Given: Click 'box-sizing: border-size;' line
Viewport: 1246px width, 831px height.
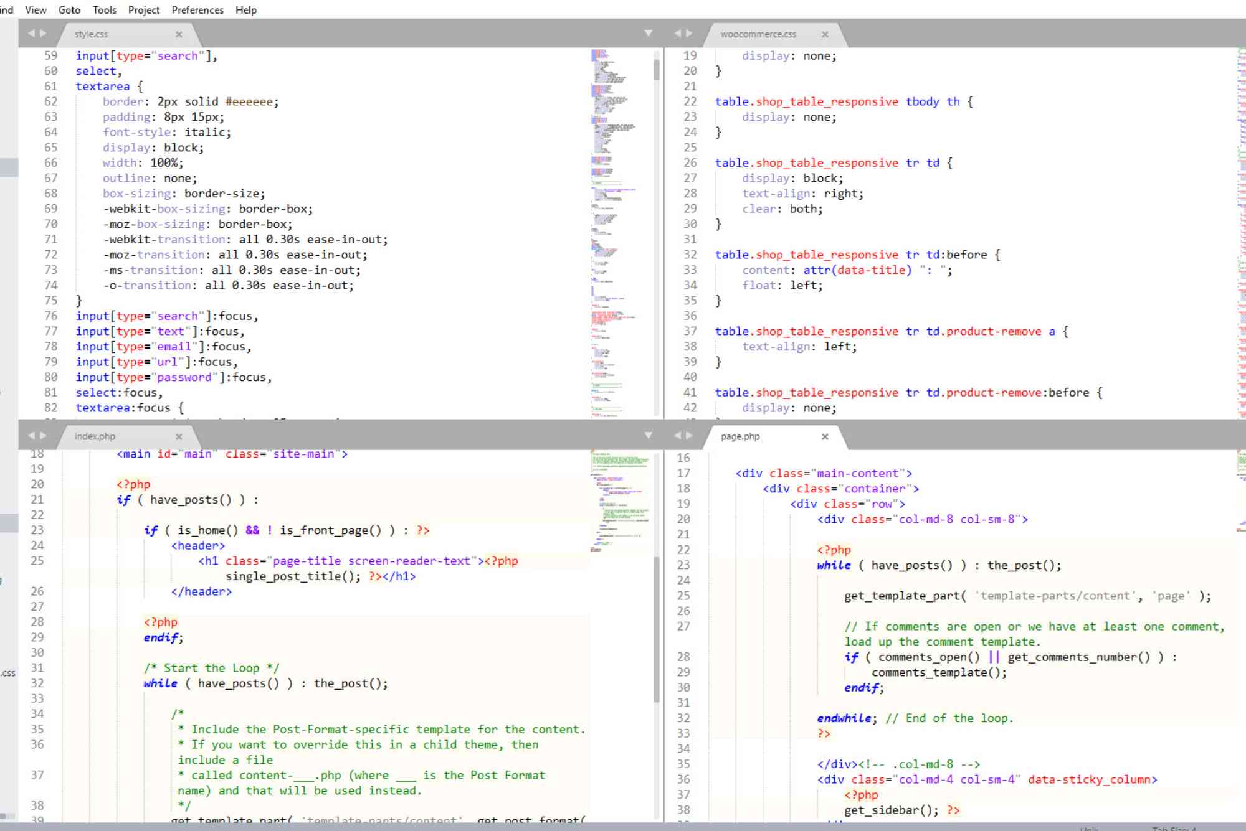Looking at the screenshot, I should click(x=184, y=193).
